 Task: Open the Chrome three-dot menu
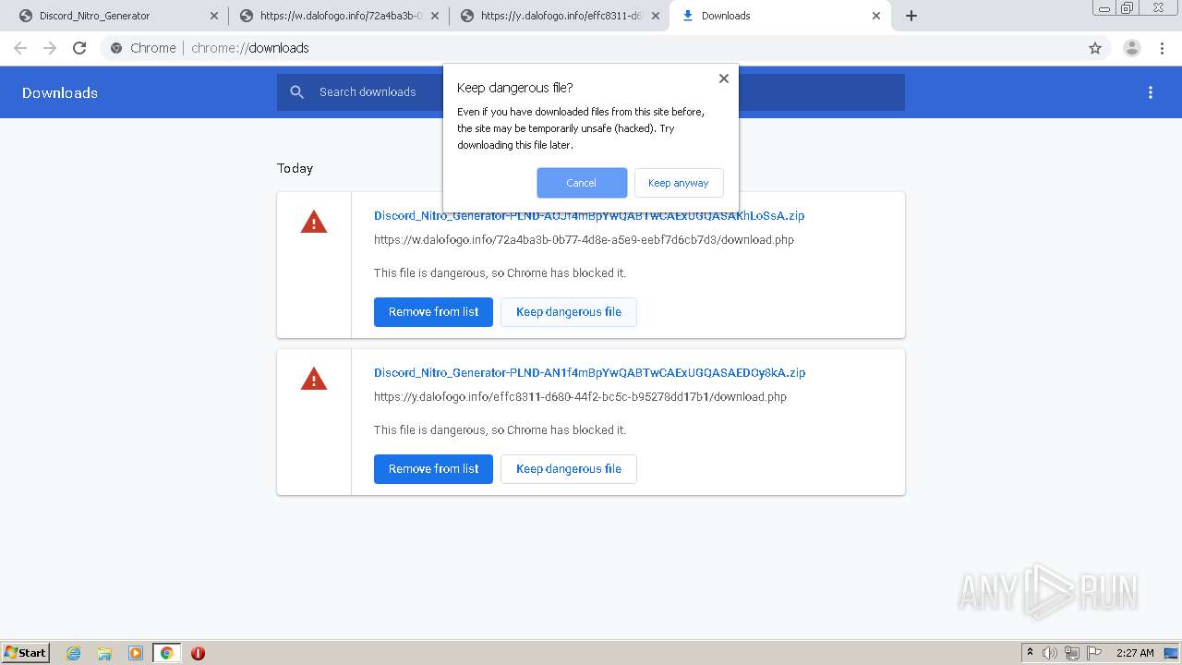pos(1163,48)
